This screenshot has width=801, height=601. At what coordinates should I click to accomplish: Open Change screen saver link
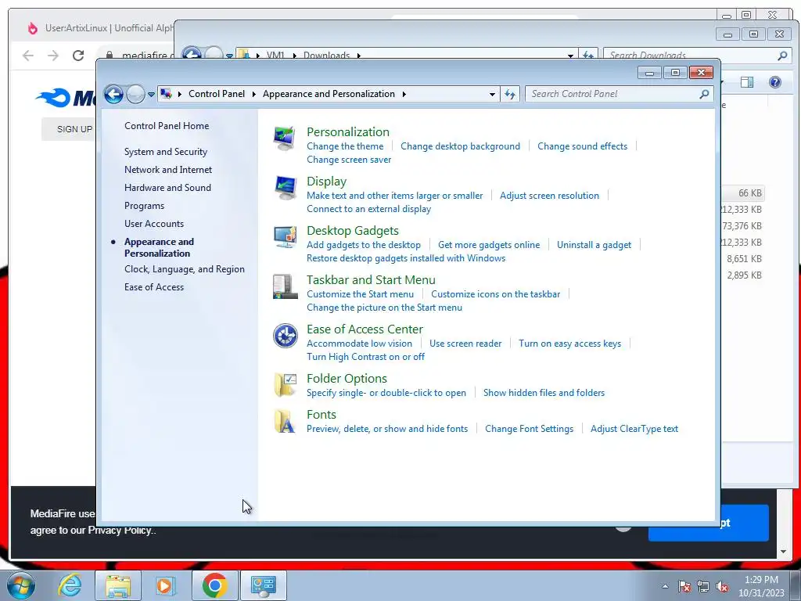pyautogui.click(x=349, y=160)
